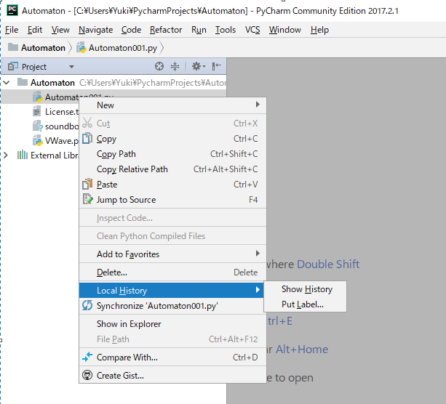Open the Help menu
446x404 pixels.
click(319, 30)
